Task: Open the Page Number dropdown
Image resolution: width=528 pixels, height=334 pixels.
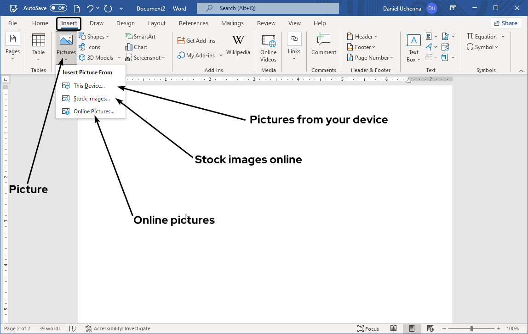Action: (371, 57)
